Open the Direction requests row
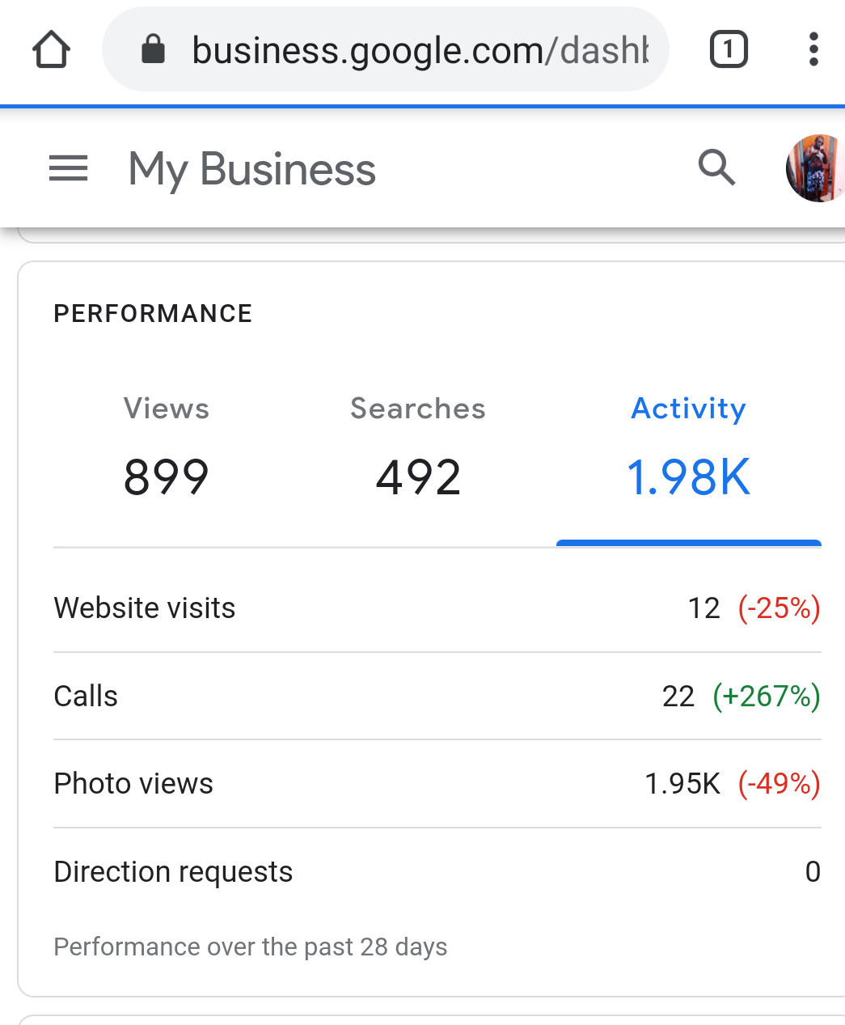 pos(437,872)
